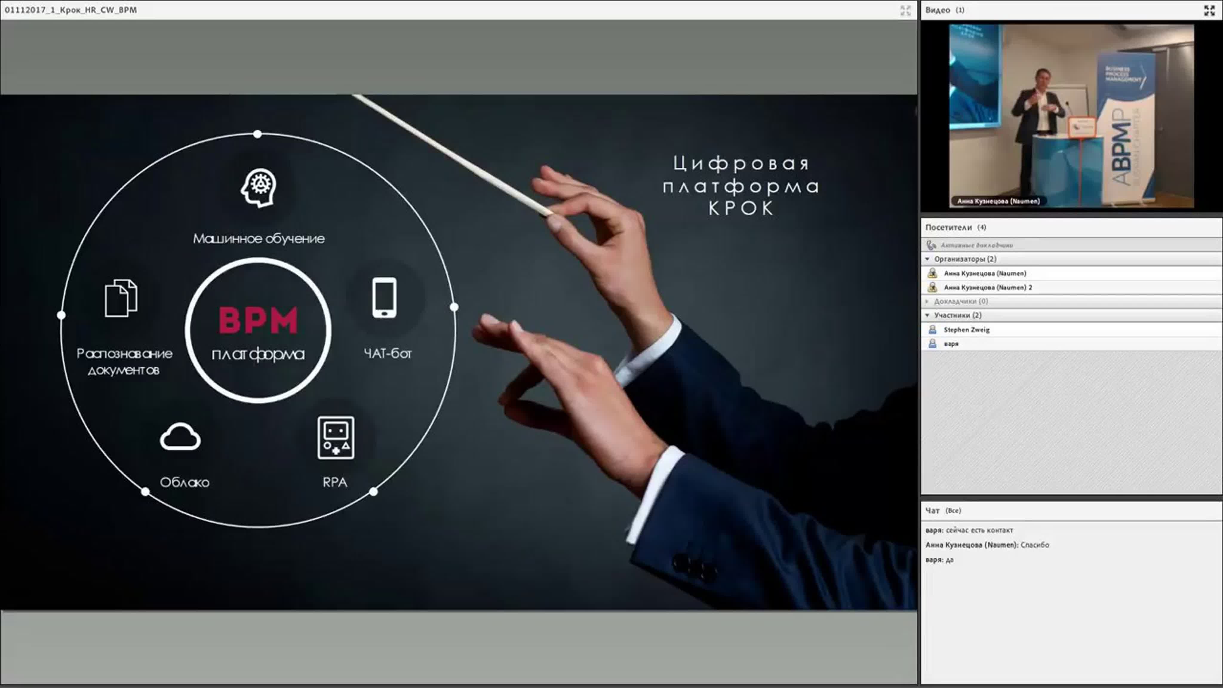This screenshot has width=1223, height=688.
Task: Click the chat message 'Спасибо' from Анна Кузнецова
Action: (x=1035, y=545)
